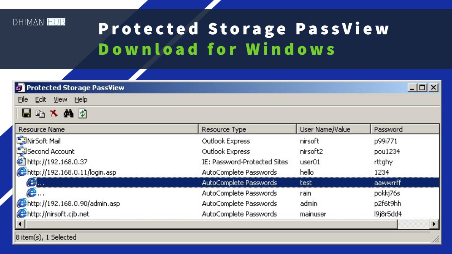Open the Edit menu
The image size is (452, 254).
[x=41, y=99]
